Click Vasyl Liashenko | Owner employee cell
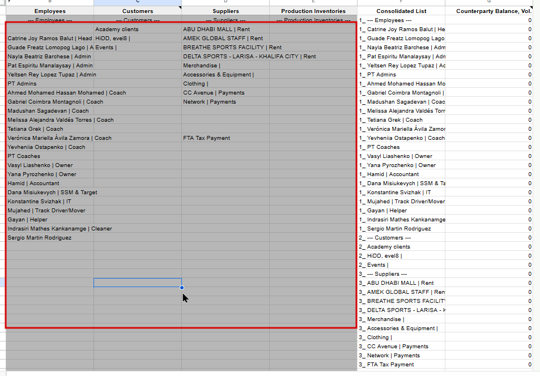Screen dimensions: 540x376 tap(50, 165)
